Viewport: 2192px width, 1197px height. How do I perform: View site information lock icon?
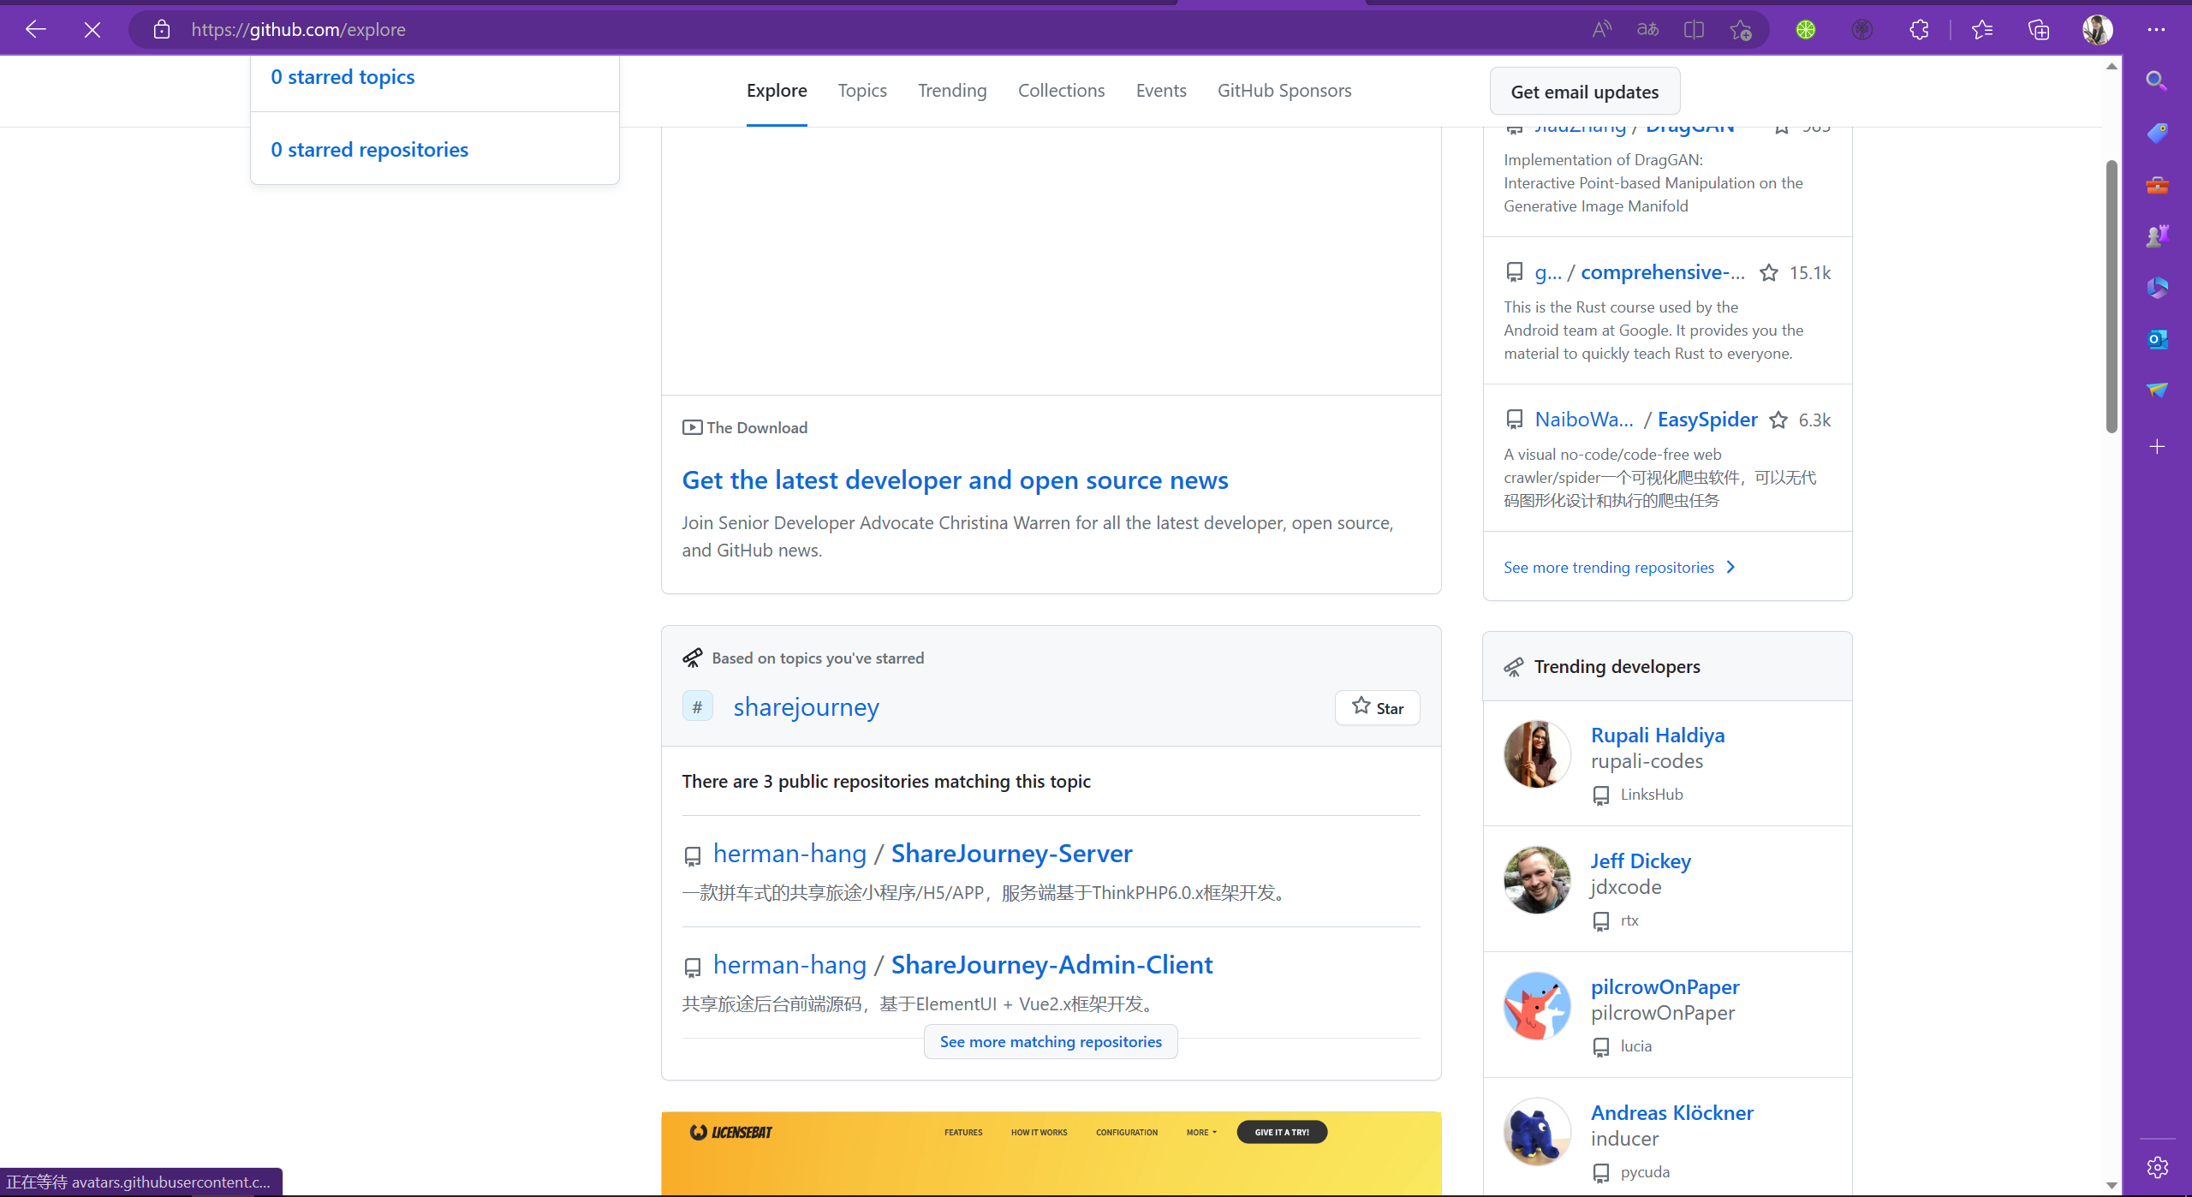pyautogui.click(x=162, y=30)
